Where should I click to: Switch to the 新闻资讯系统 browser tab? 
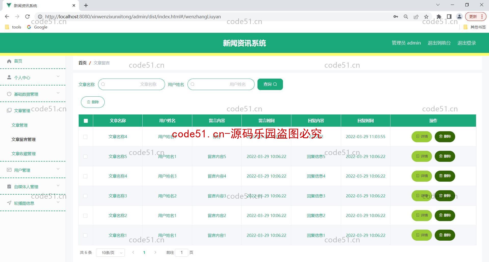(41, 5)
